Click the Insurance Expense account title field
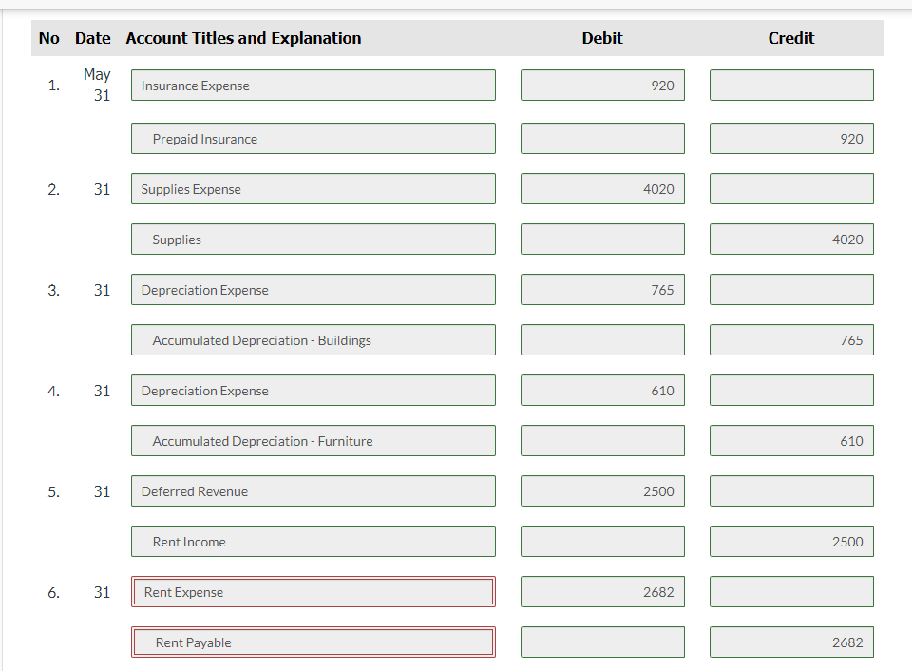The image size is (912, 671). tap(313, 86)
